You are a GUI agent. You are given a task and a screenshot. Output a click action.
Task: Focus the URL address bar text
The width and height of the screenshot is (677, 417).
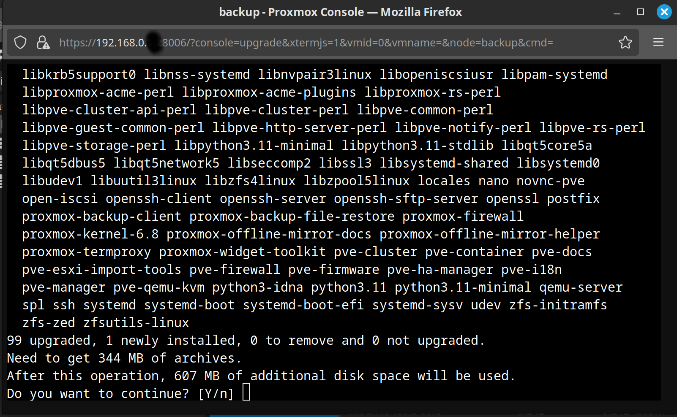pos(306,43)
